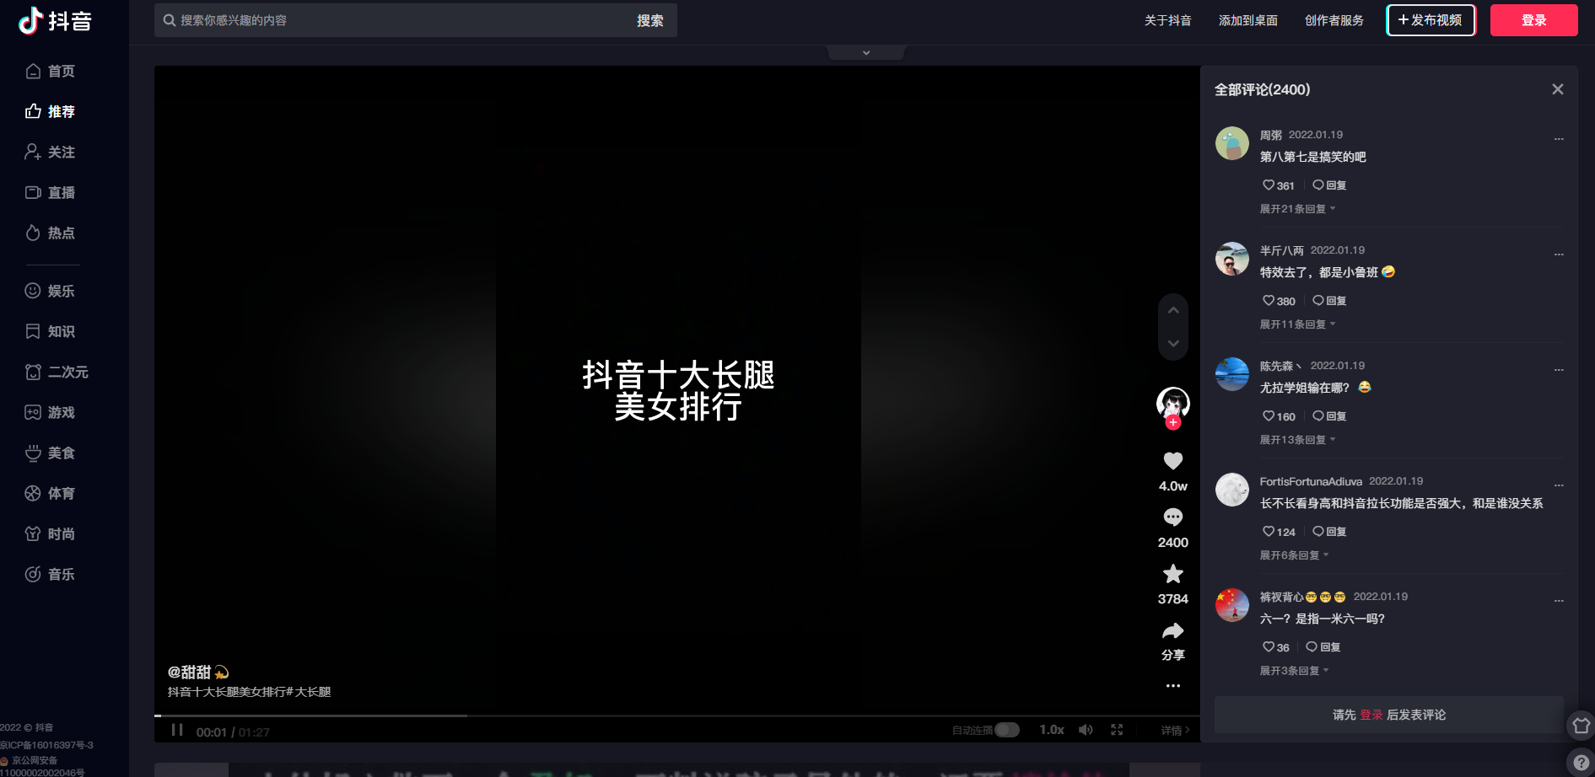
Task: Click 登录 link in the comment box
Action: coord(1371,715)
